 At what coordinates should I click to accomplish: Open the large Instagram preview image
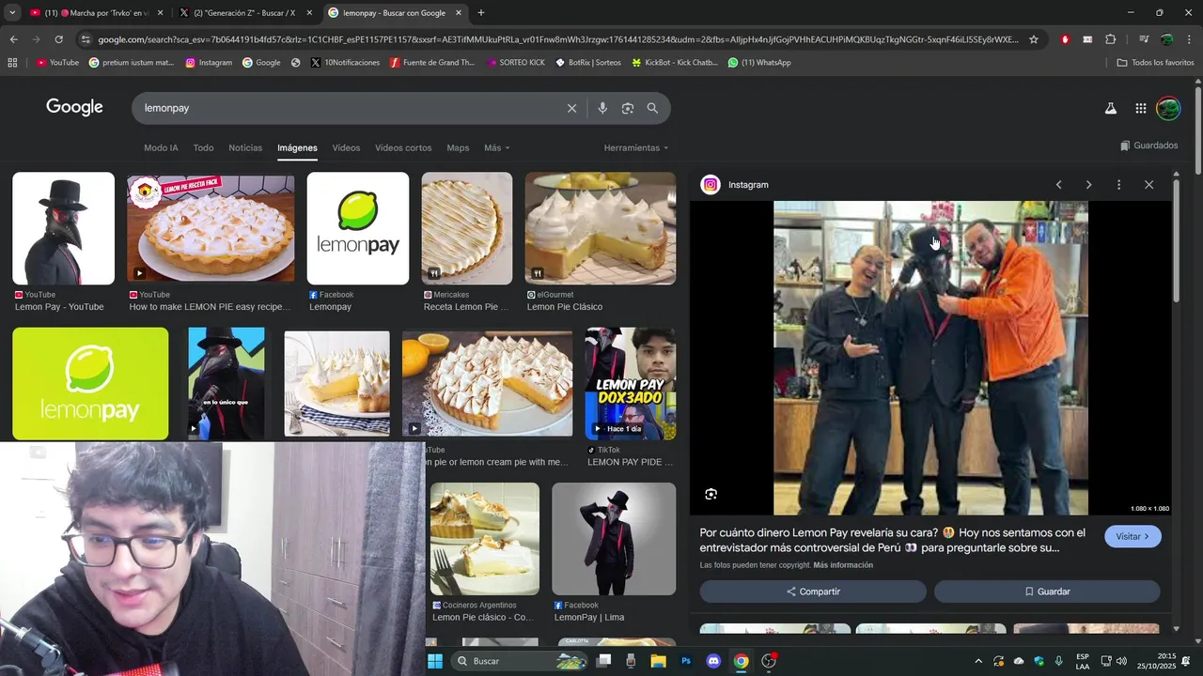(x=930, y=358)
